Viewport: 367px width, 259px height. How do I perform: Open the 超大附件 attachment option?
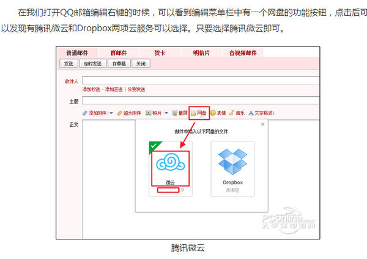[129, 113]
